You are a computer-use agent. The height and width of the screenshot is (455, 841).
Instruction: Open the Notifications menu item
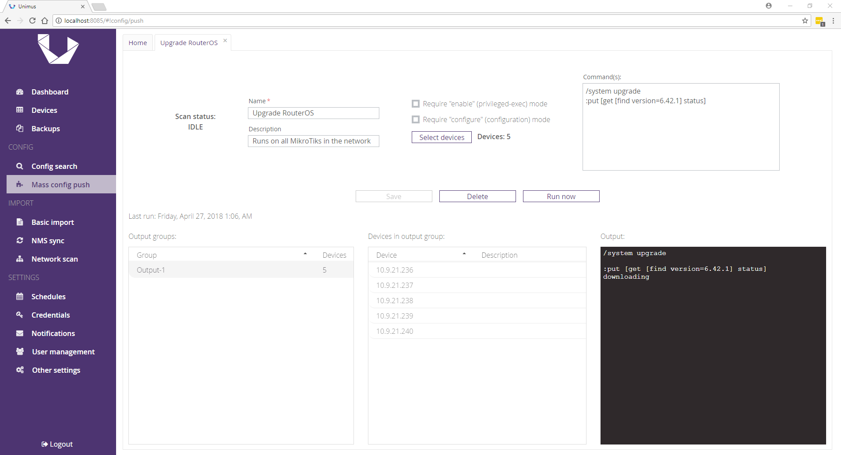tap(53, 333)
